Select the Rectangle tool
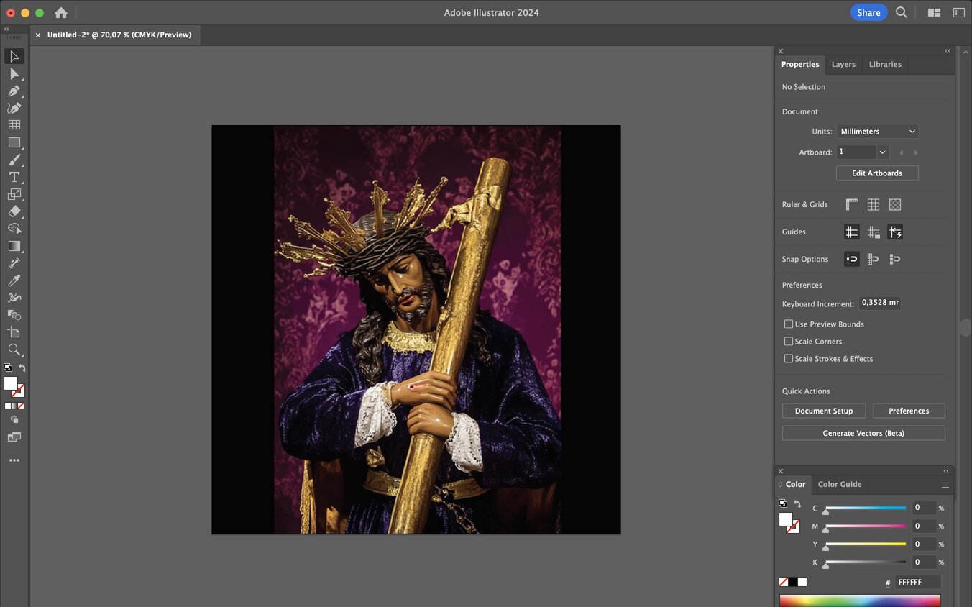This screenshot has width=972, height=607. point(14,142)
